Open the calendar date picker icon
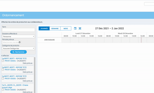 [x=75, y=28]
